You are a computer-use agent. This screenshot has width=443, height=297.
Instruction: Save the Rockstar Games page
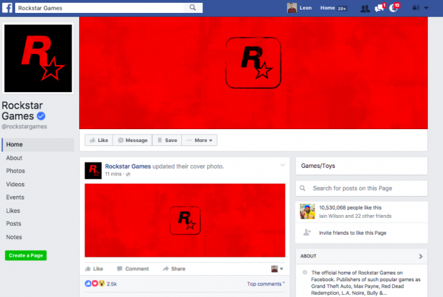167,140
